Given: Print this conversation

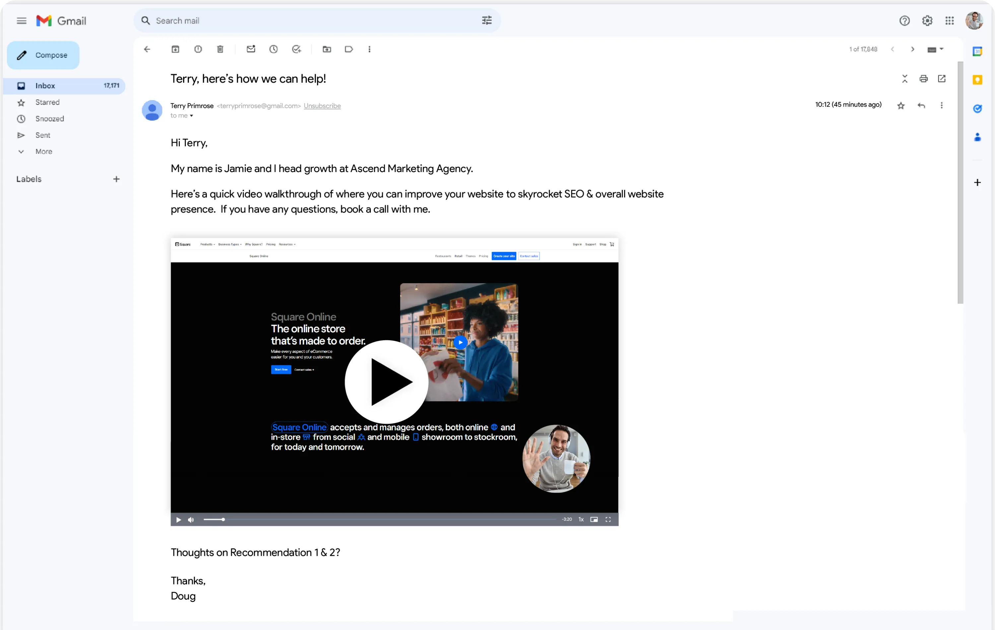Looking at the screenshot, I should (923, 79).
